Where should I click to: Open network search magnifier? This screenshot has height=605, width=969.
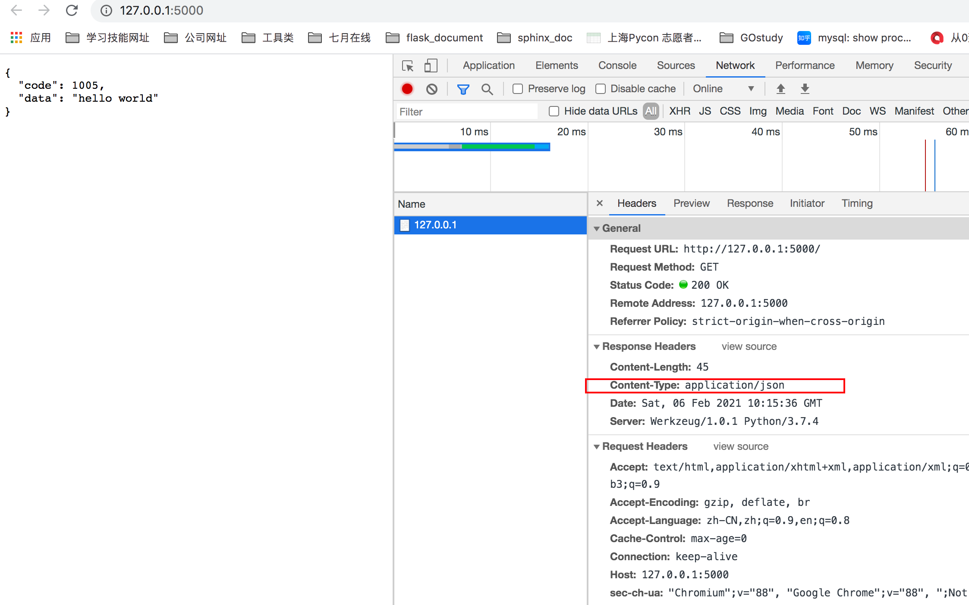click(x=487, y=89)
